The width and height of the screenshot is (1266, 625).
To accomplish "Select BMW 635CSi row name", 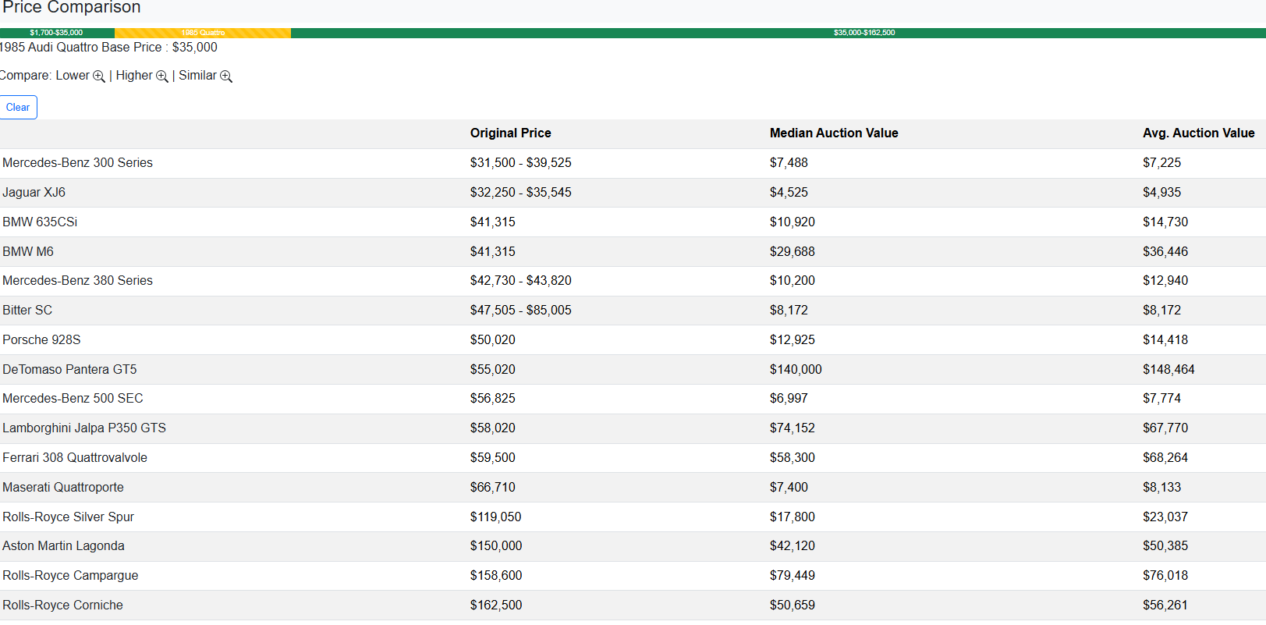I will (40, 222).
